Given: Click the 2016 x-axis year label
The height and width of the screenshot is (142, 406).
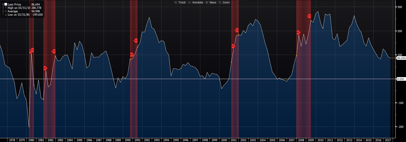Looking at the screenshot, I should pos(378,140).
